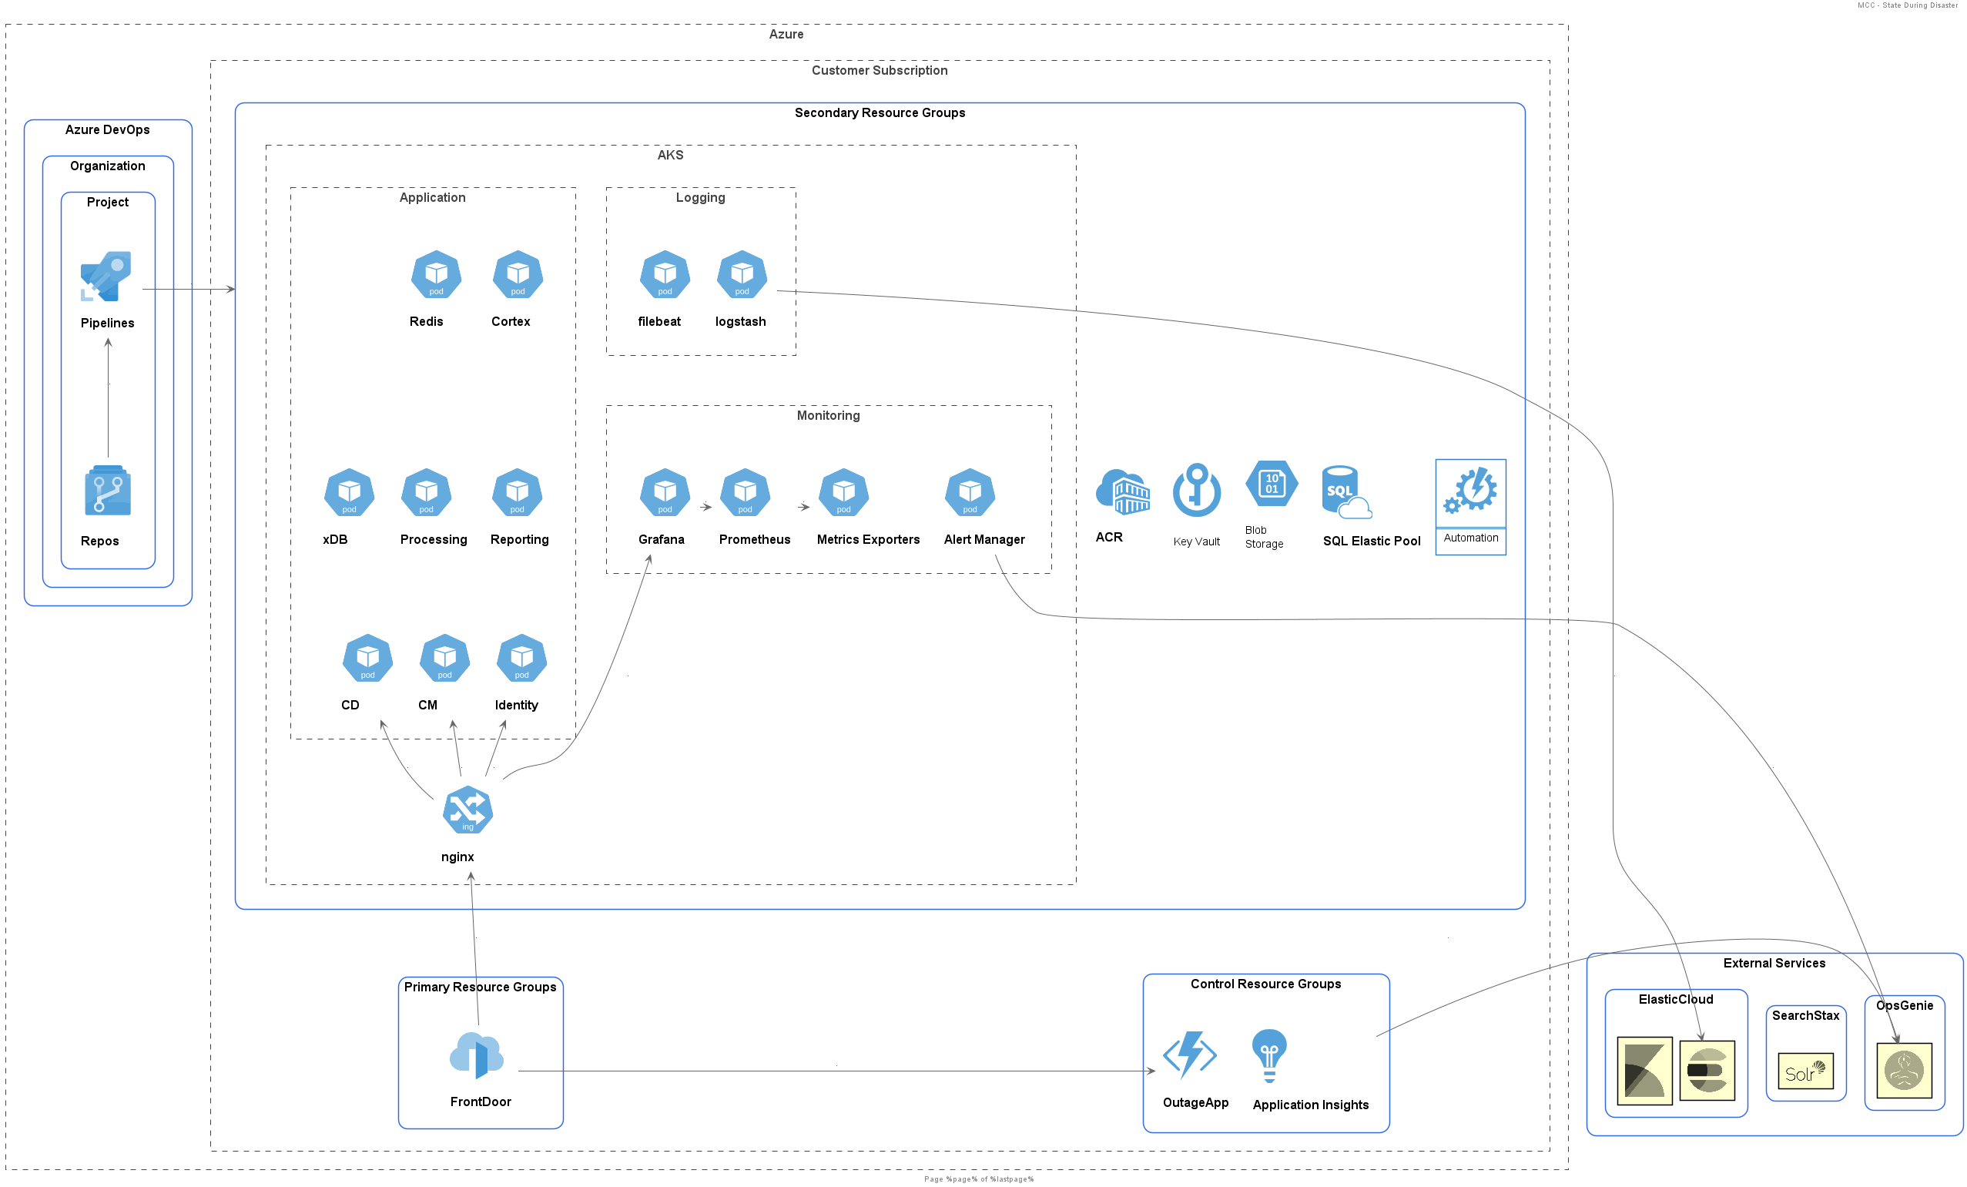Select the CD pod icon
This screenshot has width=1967, height=1187.
[368, 659]
